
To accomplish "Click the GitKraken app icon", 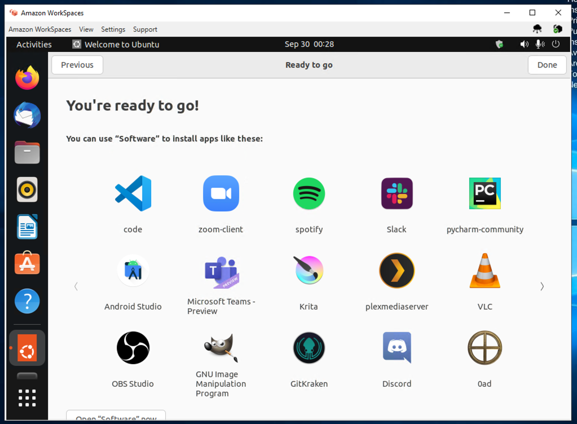I will tap(309, 347).
